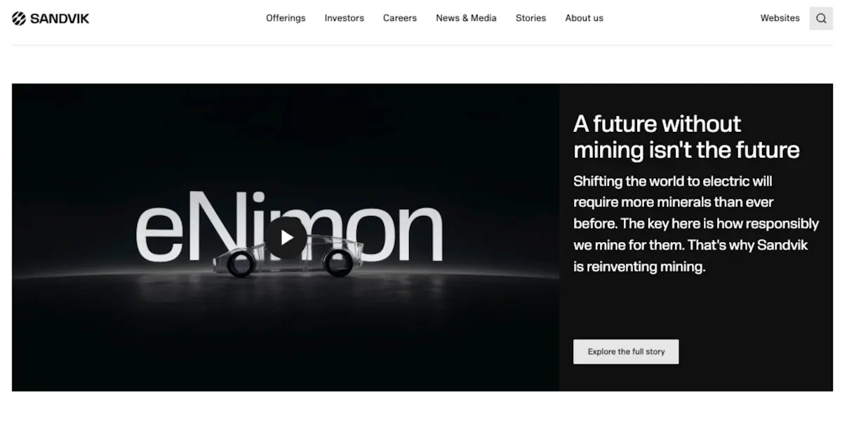842x442 pixels.
Task: Click the dark space above Explore button
Action: 696,307
